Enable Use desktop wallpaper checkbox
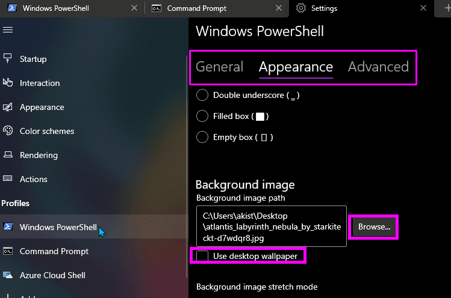This screenshot has width=451, height=298. coord(202,256)
